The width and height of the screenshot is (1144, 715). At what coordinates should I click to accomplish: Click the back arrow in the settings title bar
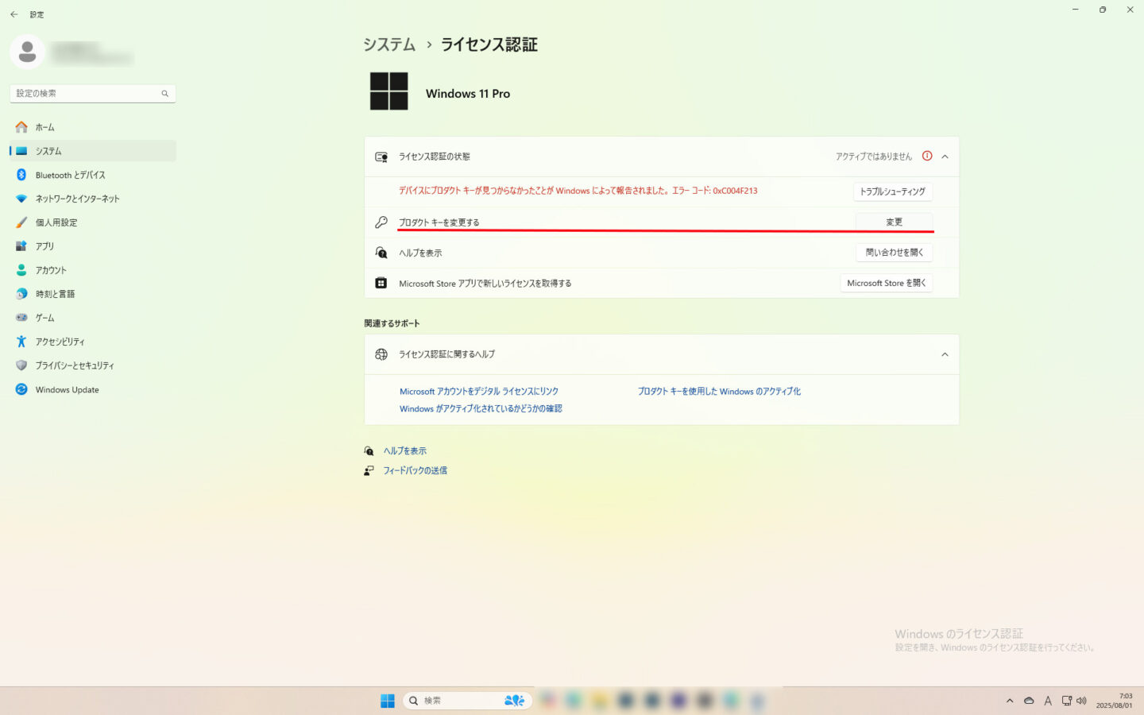tap(14, 14)
